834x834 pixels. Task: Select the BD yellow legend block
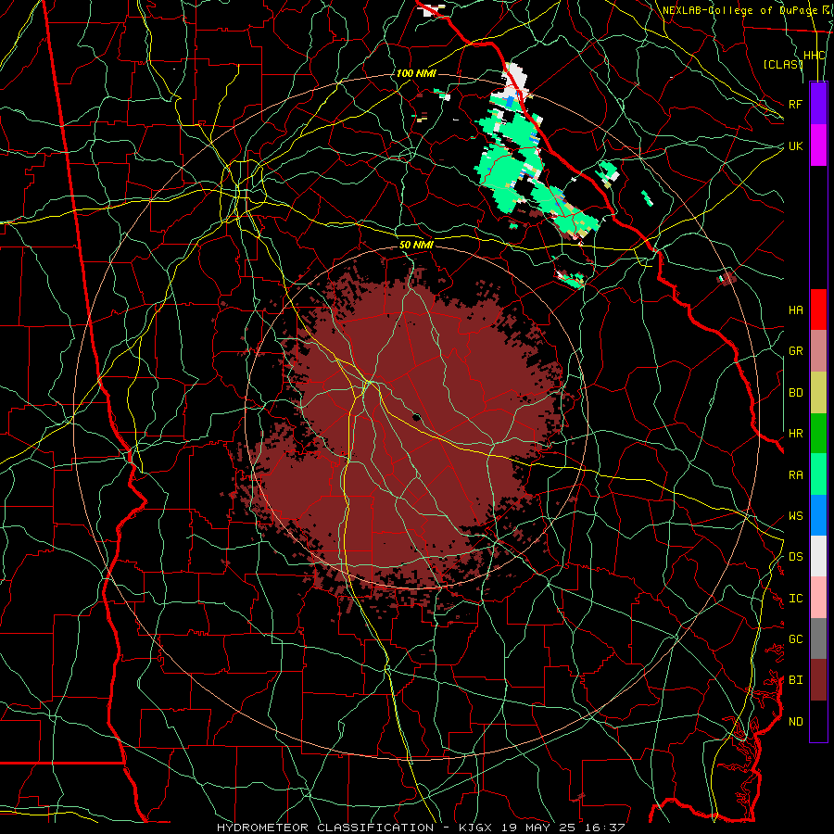818,393
